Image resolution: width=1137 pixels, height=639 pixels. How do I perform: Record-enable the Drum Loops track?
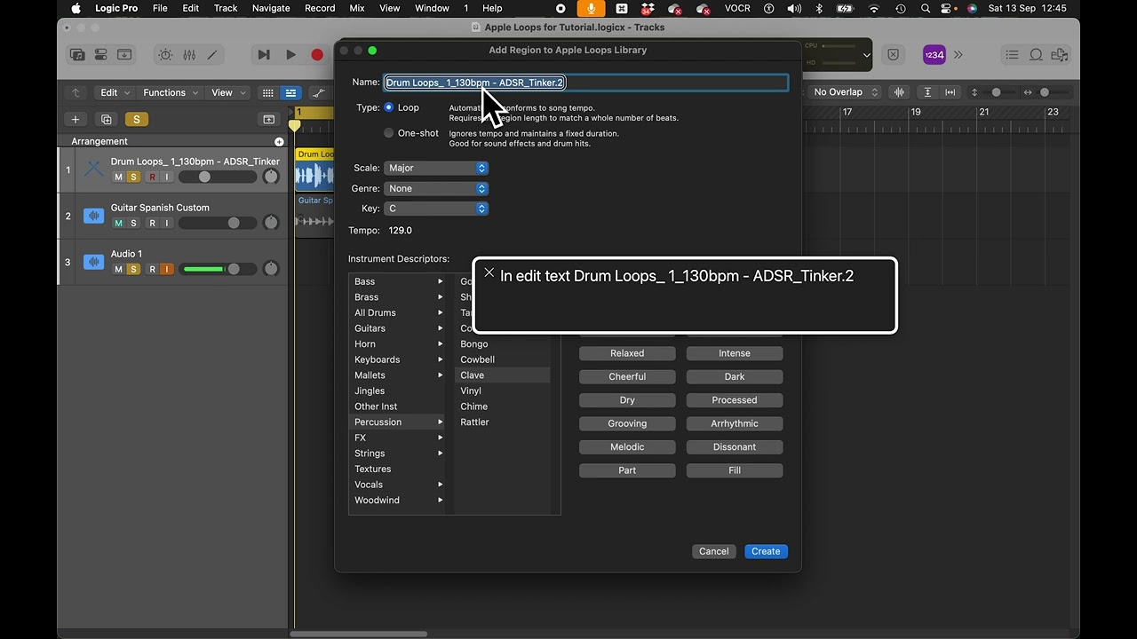point(152,177)
